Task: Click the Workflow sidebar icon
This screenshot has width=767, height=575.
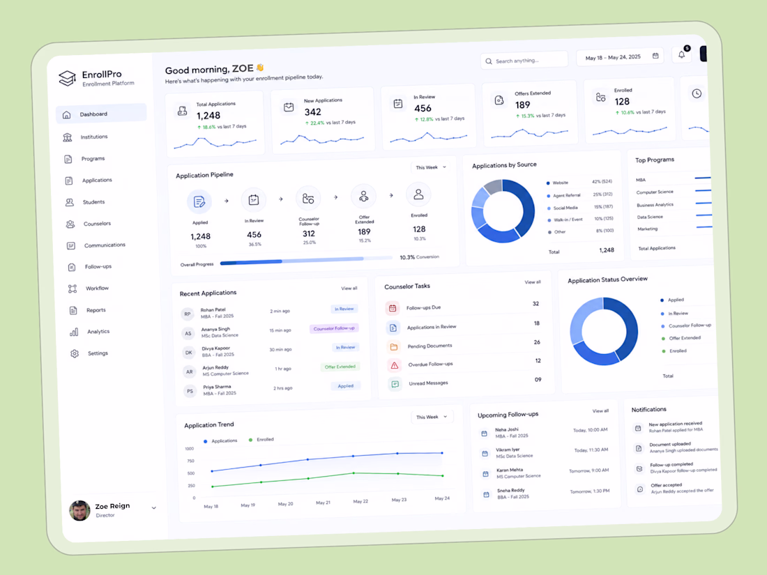Action: coord(73,289)
